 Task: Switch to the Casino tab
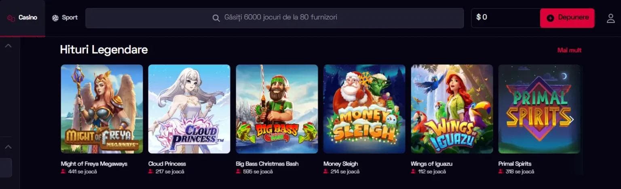(22, 18)
